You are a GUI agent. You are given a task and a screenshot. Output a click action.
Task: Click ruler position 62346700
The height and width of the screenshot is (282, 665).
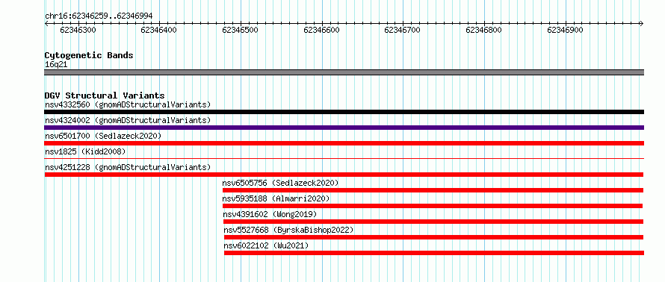click(403, 30)
